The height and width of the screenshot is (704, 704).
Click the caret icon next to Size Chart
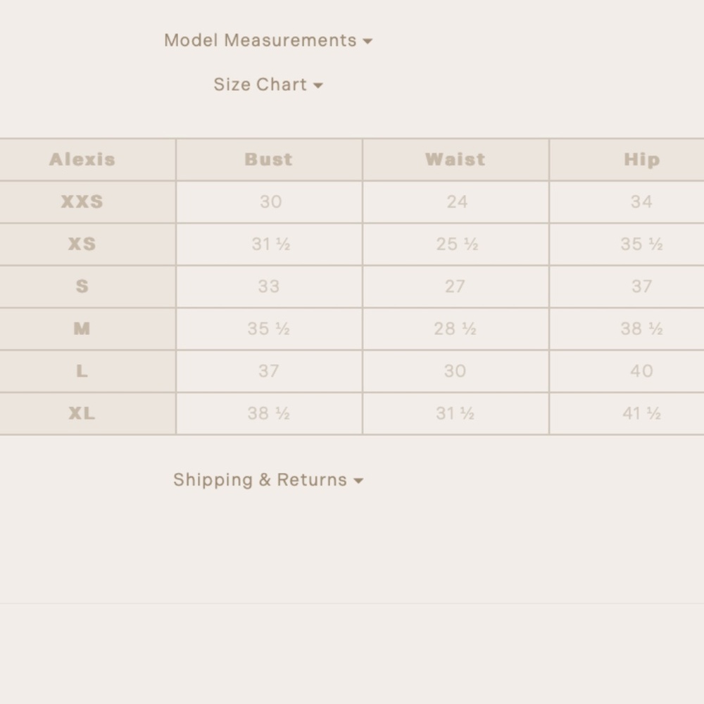click(318, 85)
